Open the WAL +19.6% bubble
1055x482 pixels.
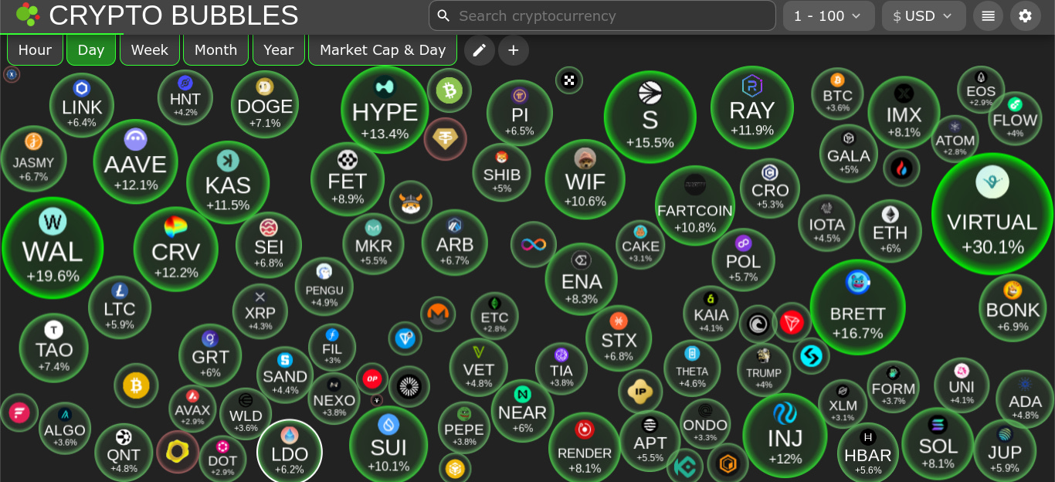53,248
